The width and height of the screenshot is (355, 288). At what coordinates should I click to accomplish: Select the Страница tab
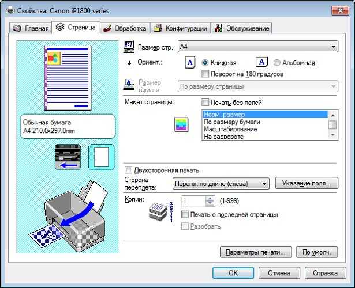(76, 27)
